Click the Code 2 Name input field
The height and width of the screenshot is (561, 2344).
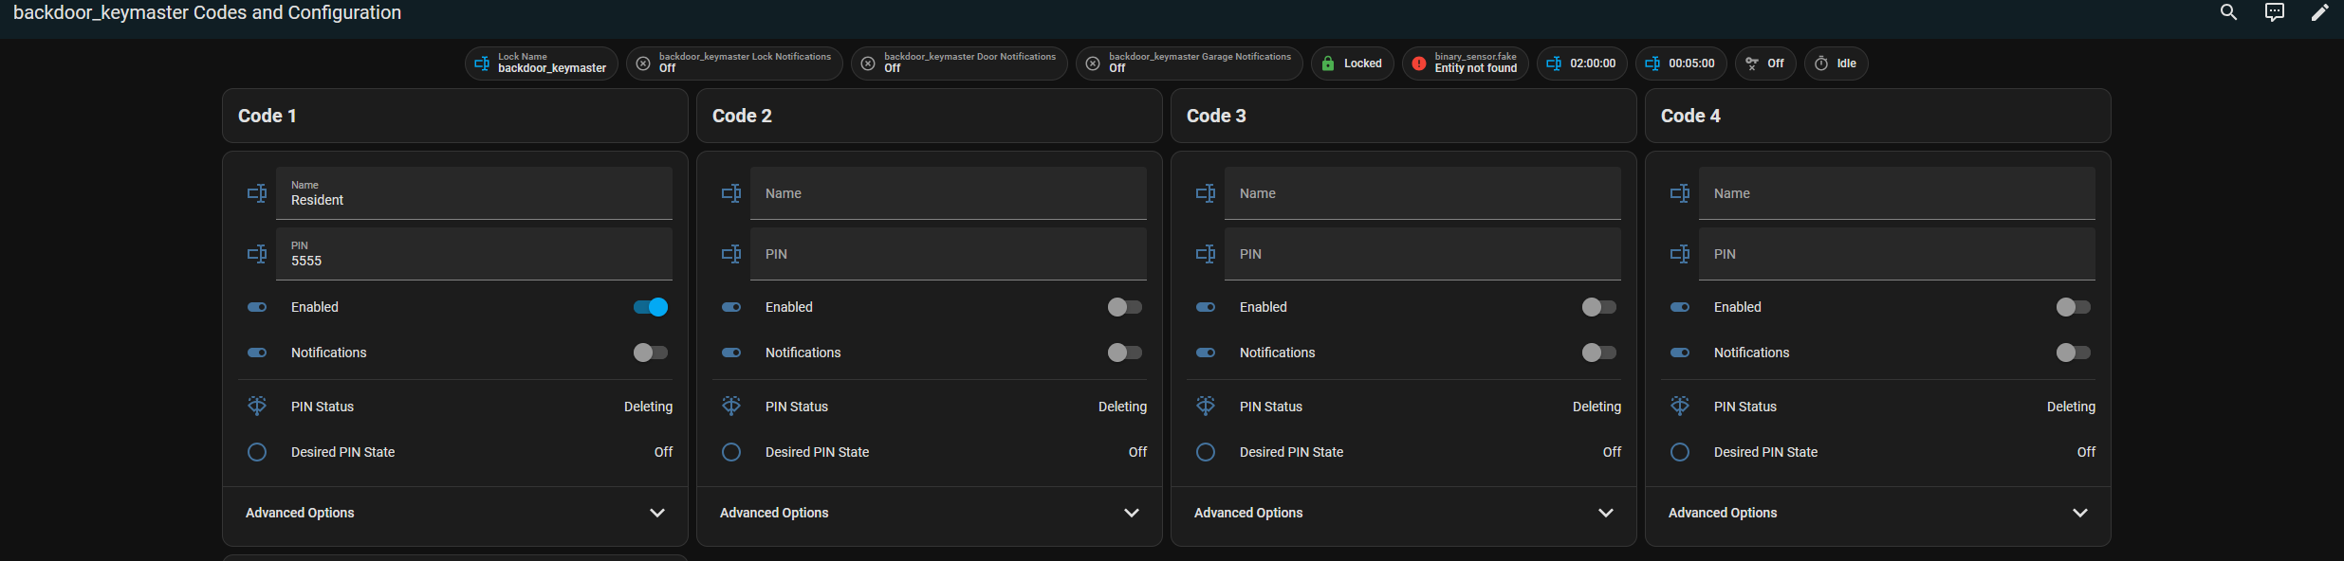[948, 193]
